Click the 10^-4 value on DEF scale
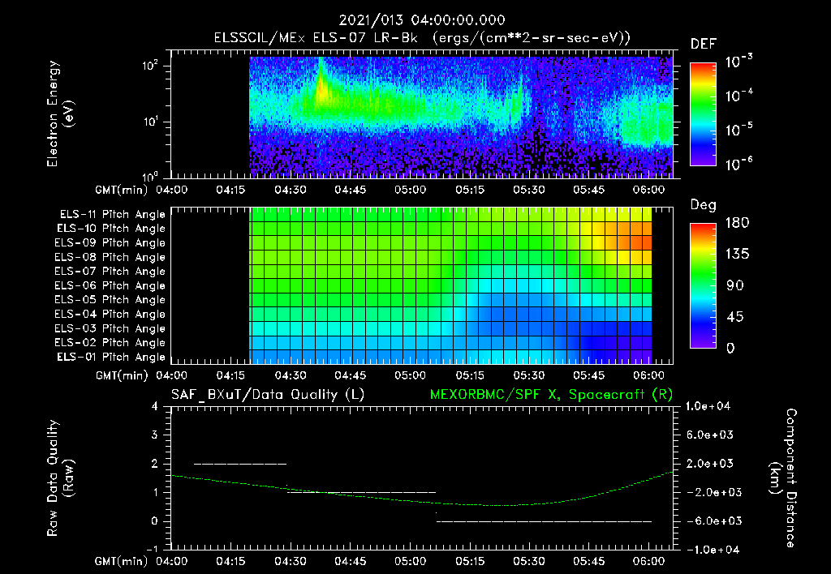 (738, 95)
